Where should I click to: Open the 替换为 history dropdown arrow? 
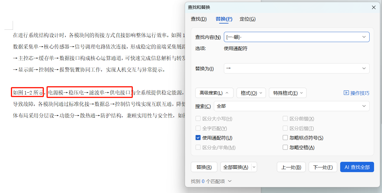point(364,68)
